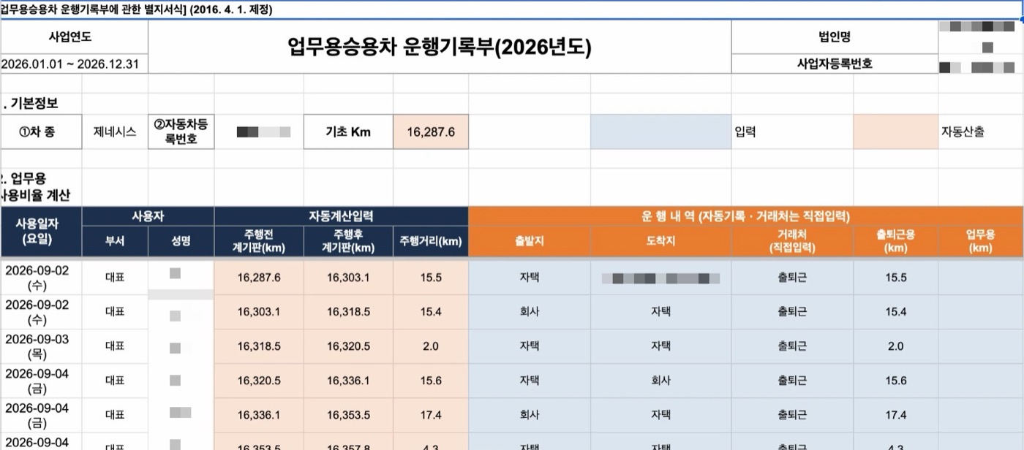Select 도착지 자택 in the 17.4 km row

click(x=661, y=415)
